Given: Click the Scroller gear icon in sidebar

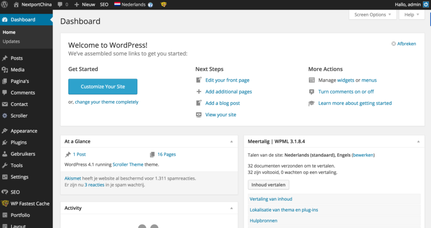Looking at the screenshot, I should pos(5,116).
